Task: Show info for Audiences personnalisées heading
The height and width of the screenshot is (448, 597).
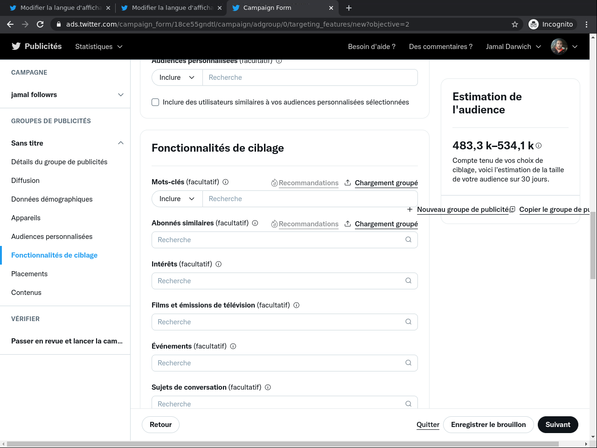Action: click(279, 61)
